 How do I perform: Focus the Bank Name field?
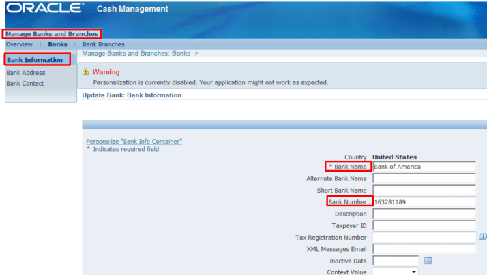click(x=424, y=167)
